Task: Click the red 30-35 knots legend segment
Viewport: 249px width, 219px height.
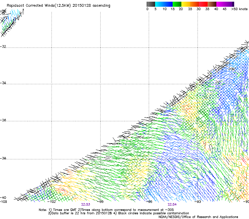Action: 203,4
